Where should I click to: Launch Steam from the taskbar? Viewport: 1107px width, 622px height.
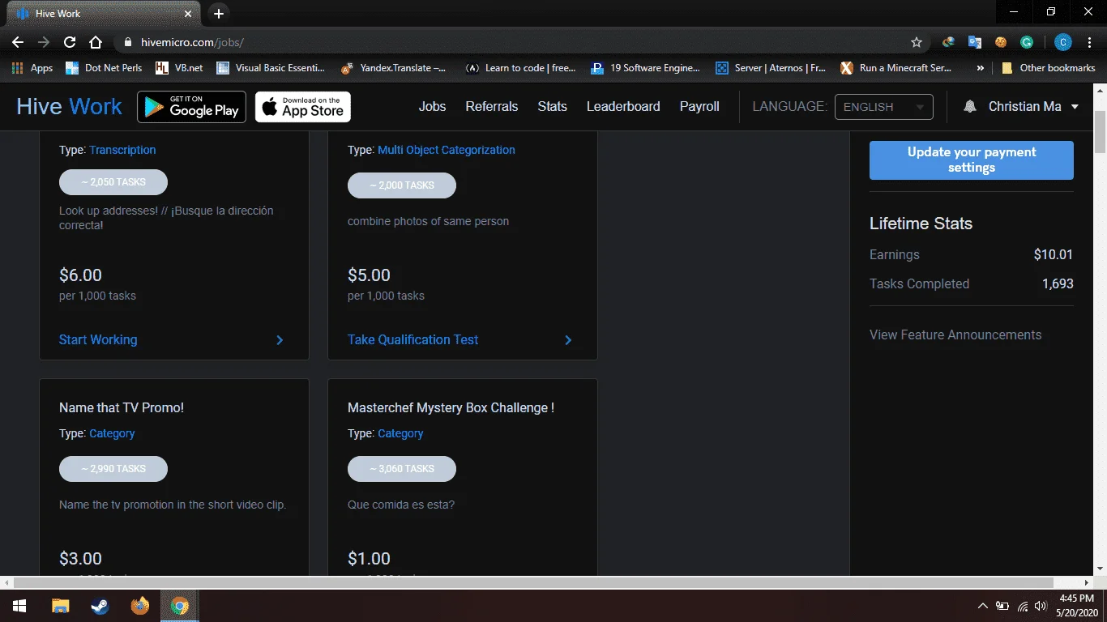click(x=100, y=606)
